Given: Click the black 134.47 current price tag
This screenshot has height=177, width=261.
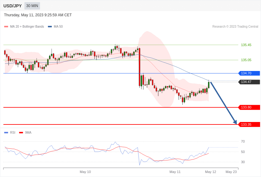Looking at the screenshot, I should tap(249, 82).
